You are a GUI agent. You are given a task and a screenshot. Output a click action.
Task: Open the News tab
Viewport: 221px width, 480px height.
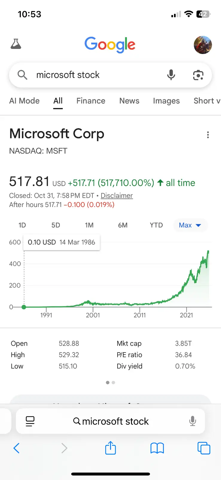click(129, 101)
